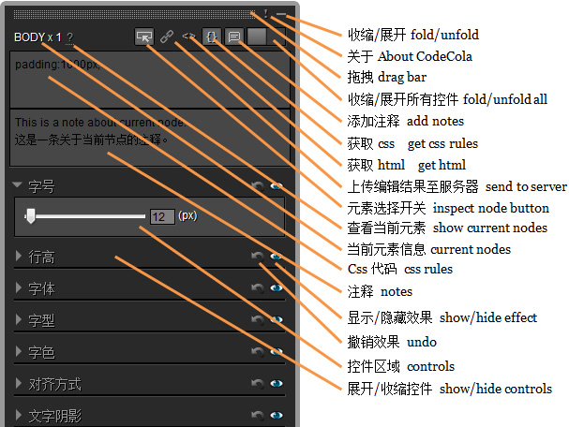
Task: Undo the 行高 line height effect
Action: (x=257, y=256)
